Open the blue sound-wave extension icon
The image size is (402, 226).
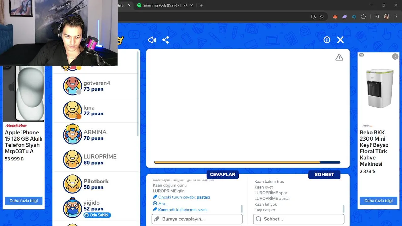pyautogui.click(x=354, y=17)
